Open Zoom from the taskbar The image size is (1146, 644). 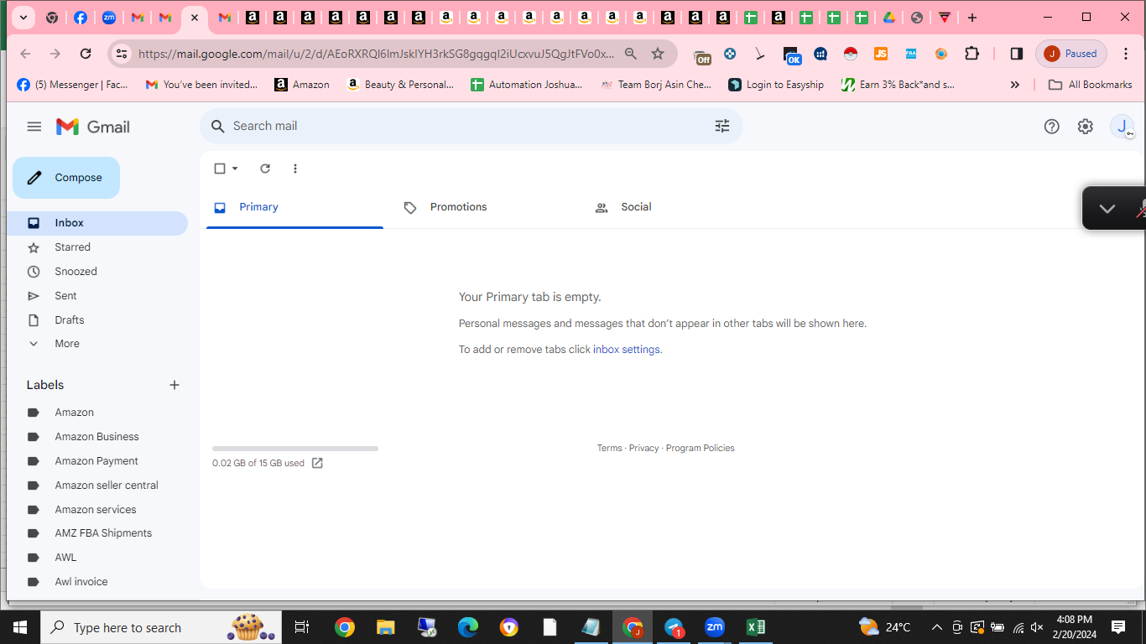click(x=715, y=627)
